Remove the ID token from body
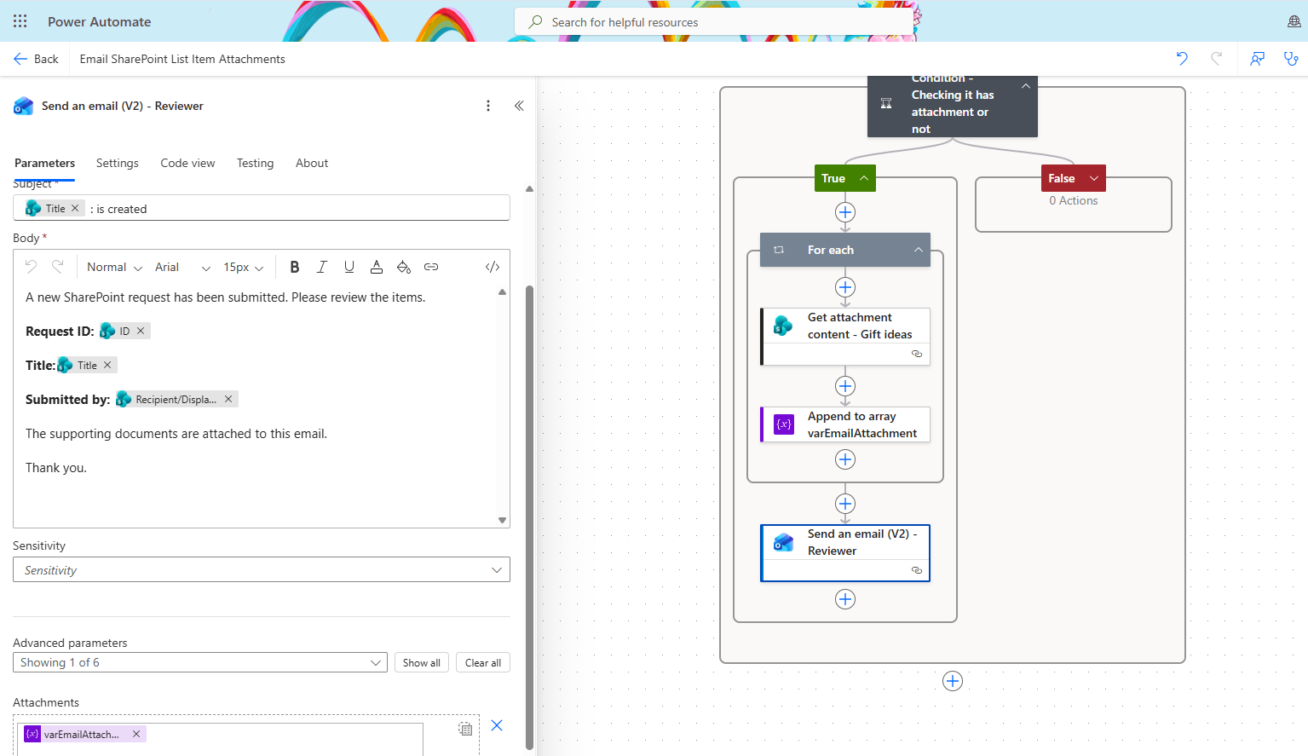Screen dimensions: 1308x756 pyautogui.click(x=141, y=331)
